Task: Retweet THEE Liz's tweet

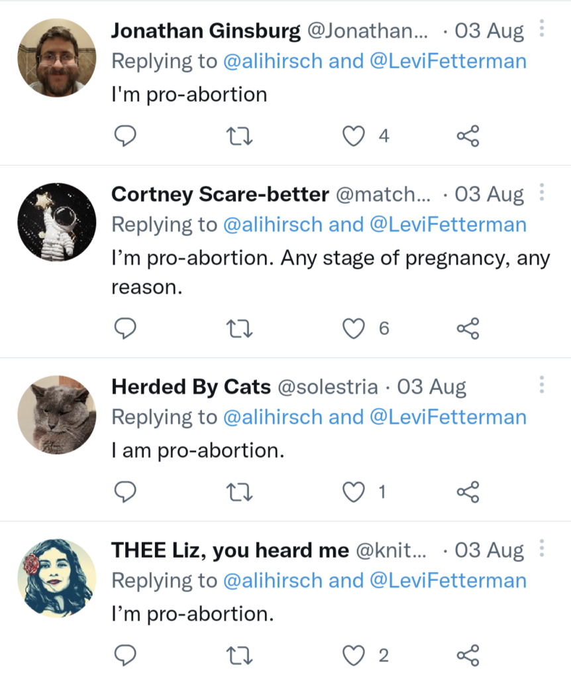Action: coord(240,656)
